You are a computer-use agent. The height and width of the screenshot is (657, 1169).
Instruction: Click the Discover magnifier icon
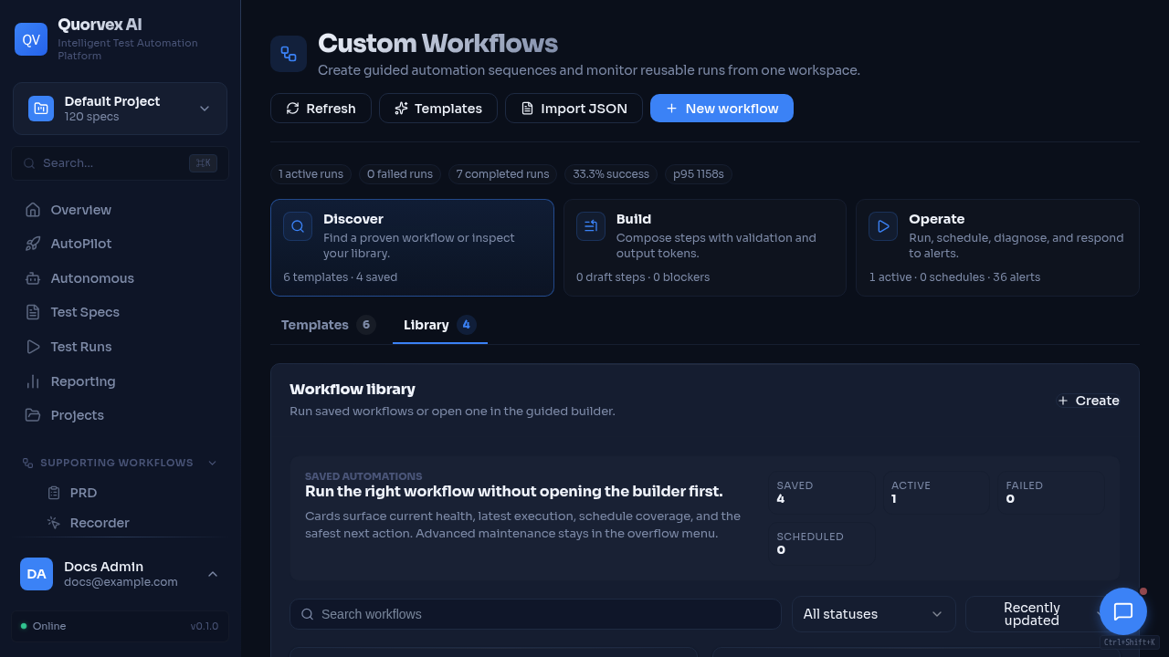coord(298,226)
